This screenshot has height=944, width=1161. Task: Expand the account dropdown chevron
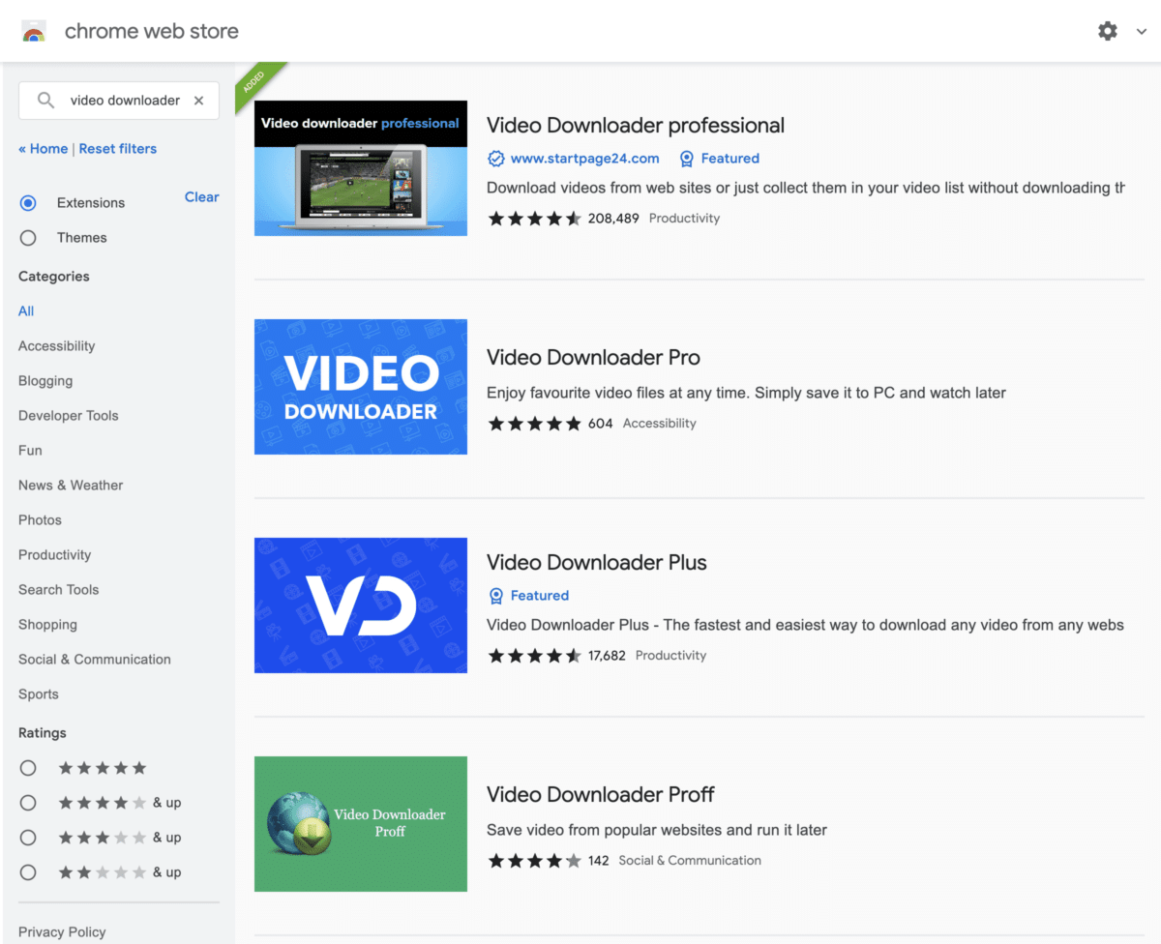[1142, 30]
